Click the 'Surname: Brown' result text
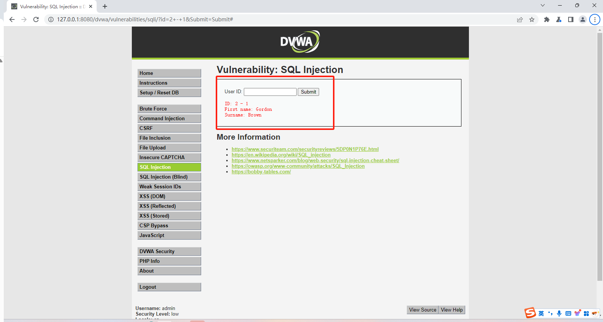 click(243, 115)
